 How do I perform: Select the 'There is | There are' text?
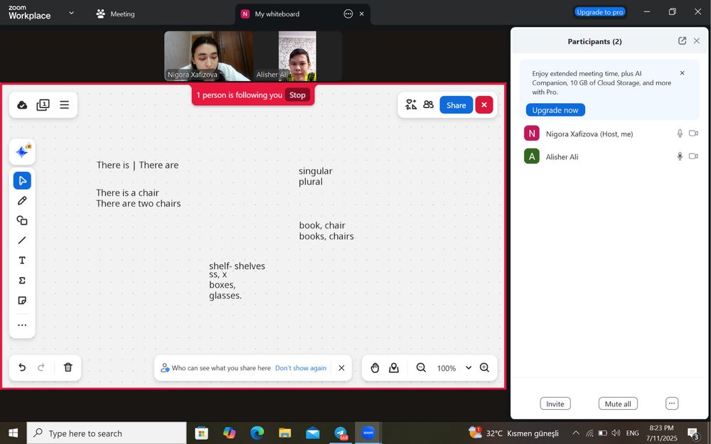coord(137,165)
